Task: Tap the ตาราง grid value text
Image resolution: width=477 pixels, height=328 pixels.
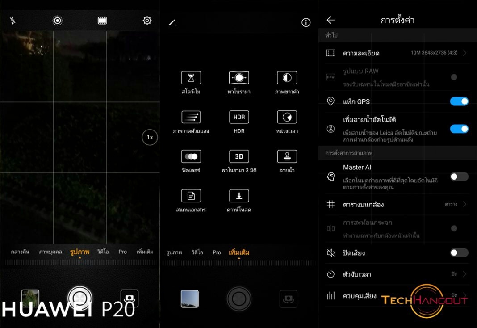Action: [451, 204]
